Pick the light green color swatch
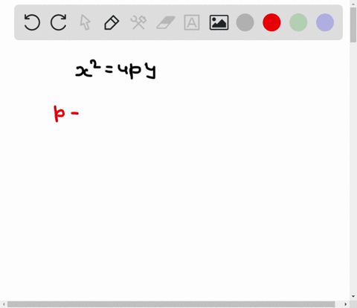 (298, 22)
